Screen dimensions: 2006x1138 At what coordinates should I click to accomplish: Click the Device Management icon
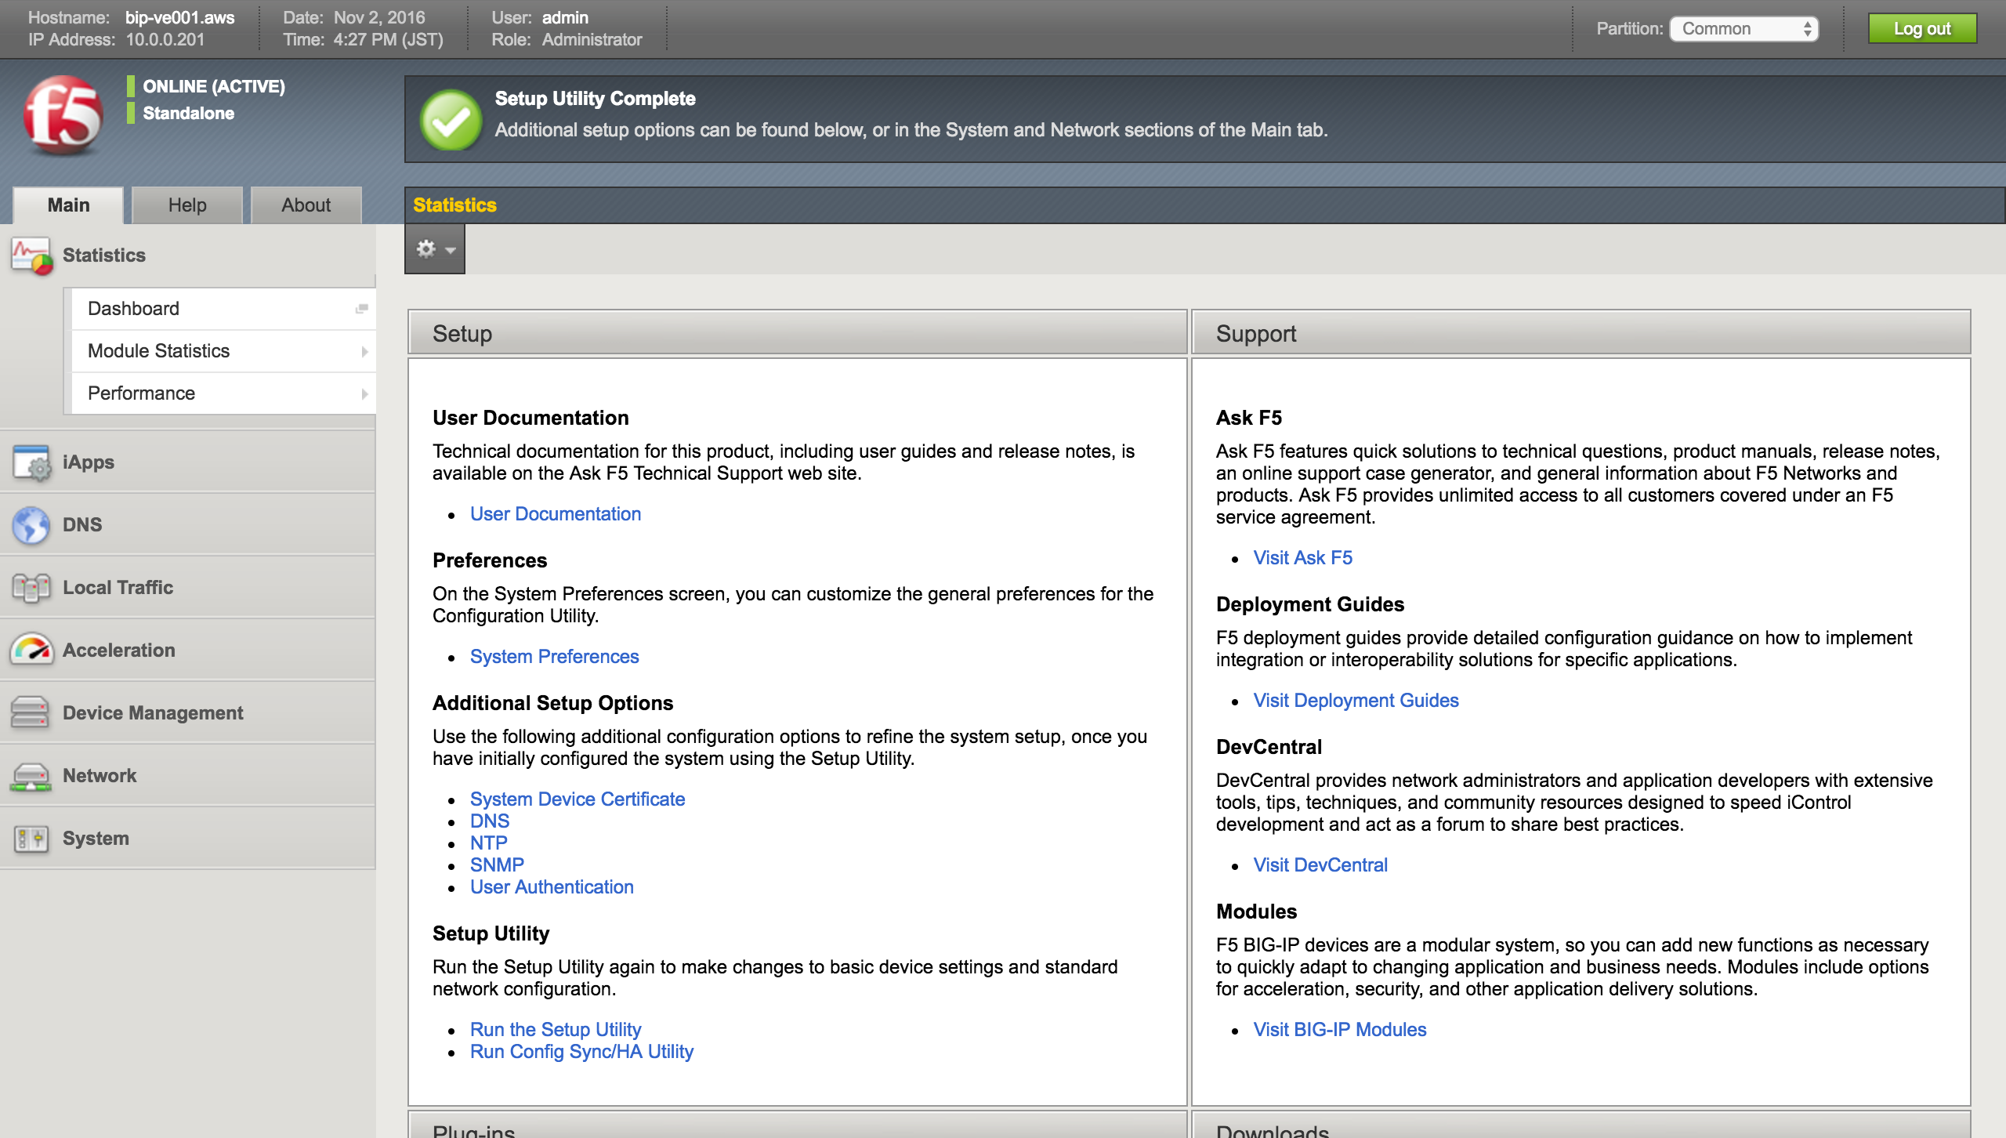click(31, 712)
